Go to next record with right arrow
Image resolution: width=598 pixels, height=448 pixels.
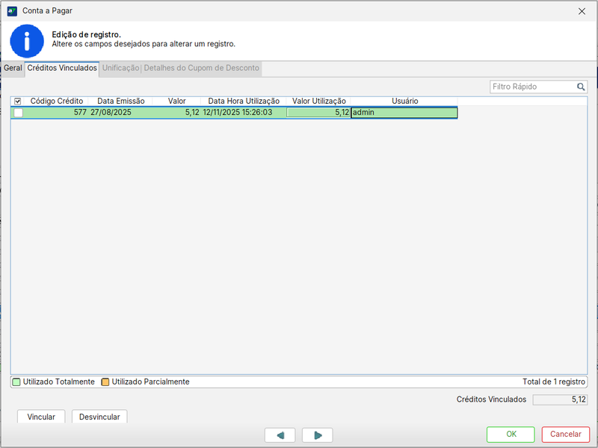tap(317, 435)
